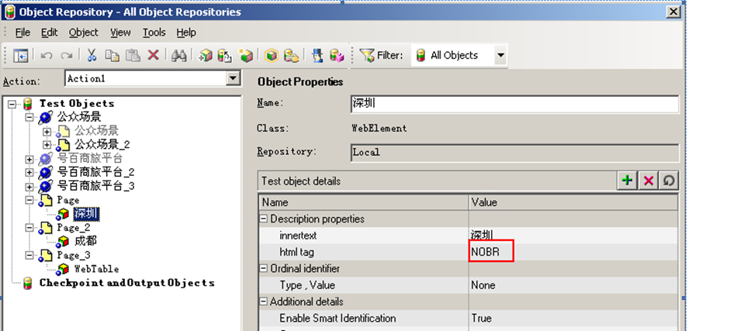Screen dimensions: 740x331
Task: Expand the 号百商旅平台_3 browser node
Action: click(x=29, y=187)
